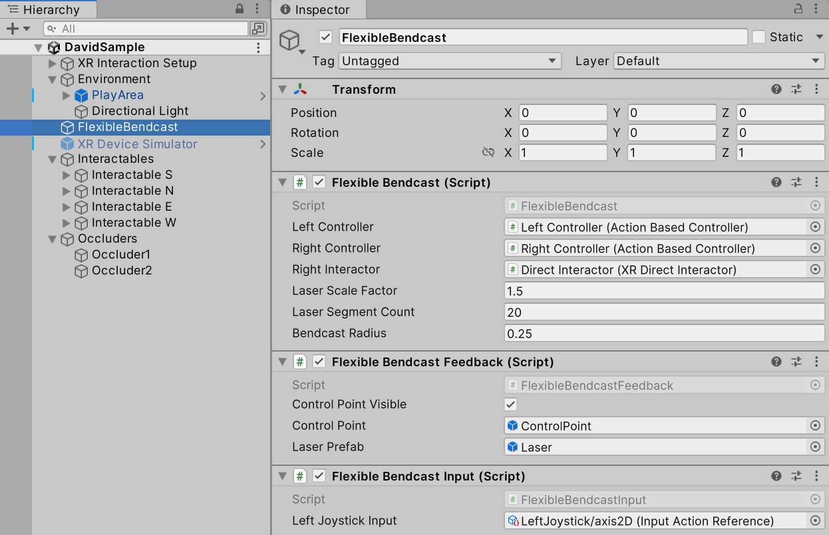
Task: Disable the Flexible Bendcast Input script checkbox
Action: tap(319, 476)
